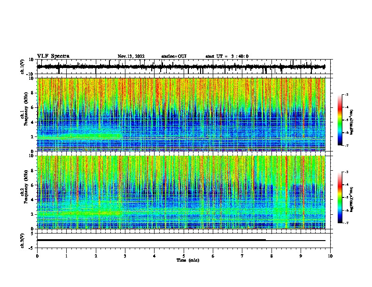The width and height of the screenshot is (372, 287).
Task: Click the "VLF Spectra" plot title
Action: pyautogui.click(x=53, y=56)
